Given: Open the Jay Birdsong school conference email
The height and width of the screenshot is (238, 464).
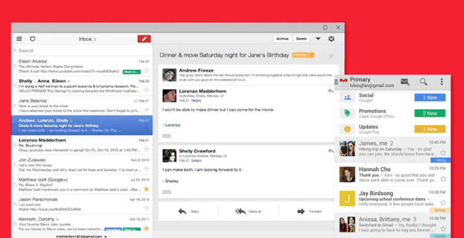Looking at the screenshot, I should [392, 200].
